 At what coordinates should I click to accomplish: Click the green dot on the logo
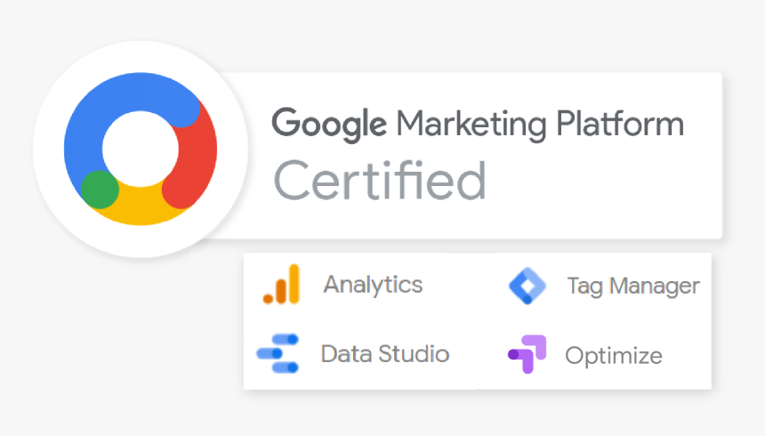(x=100, y=190)
